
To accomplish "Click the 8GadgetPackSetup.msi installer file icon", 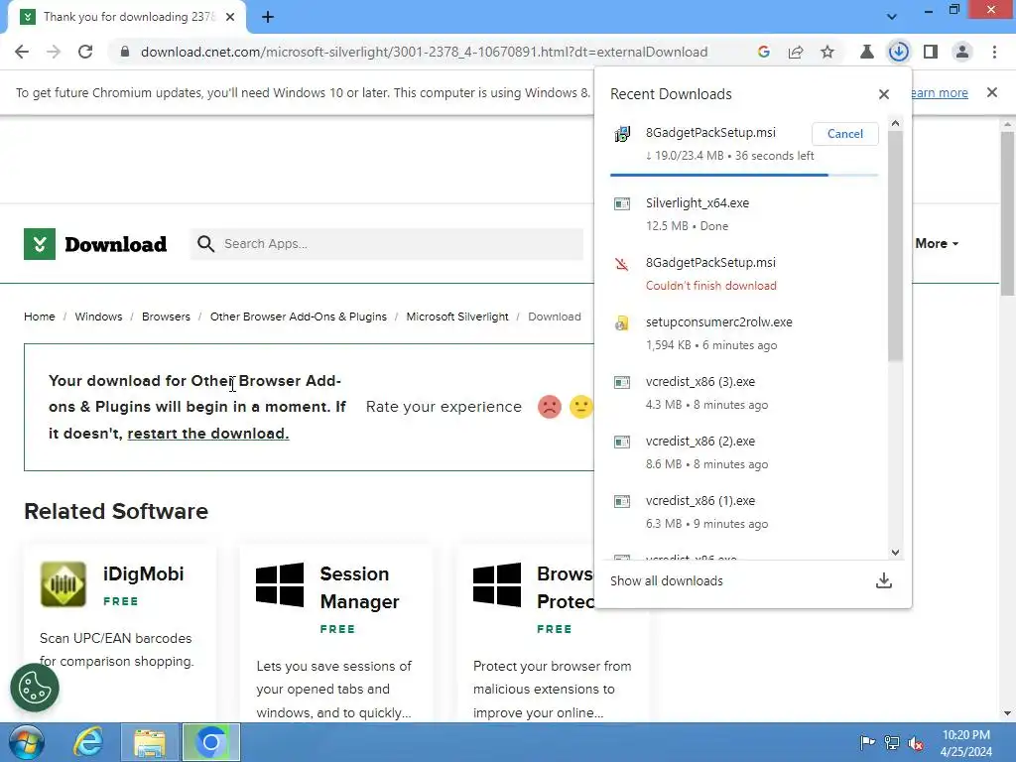I will (622, 134).
